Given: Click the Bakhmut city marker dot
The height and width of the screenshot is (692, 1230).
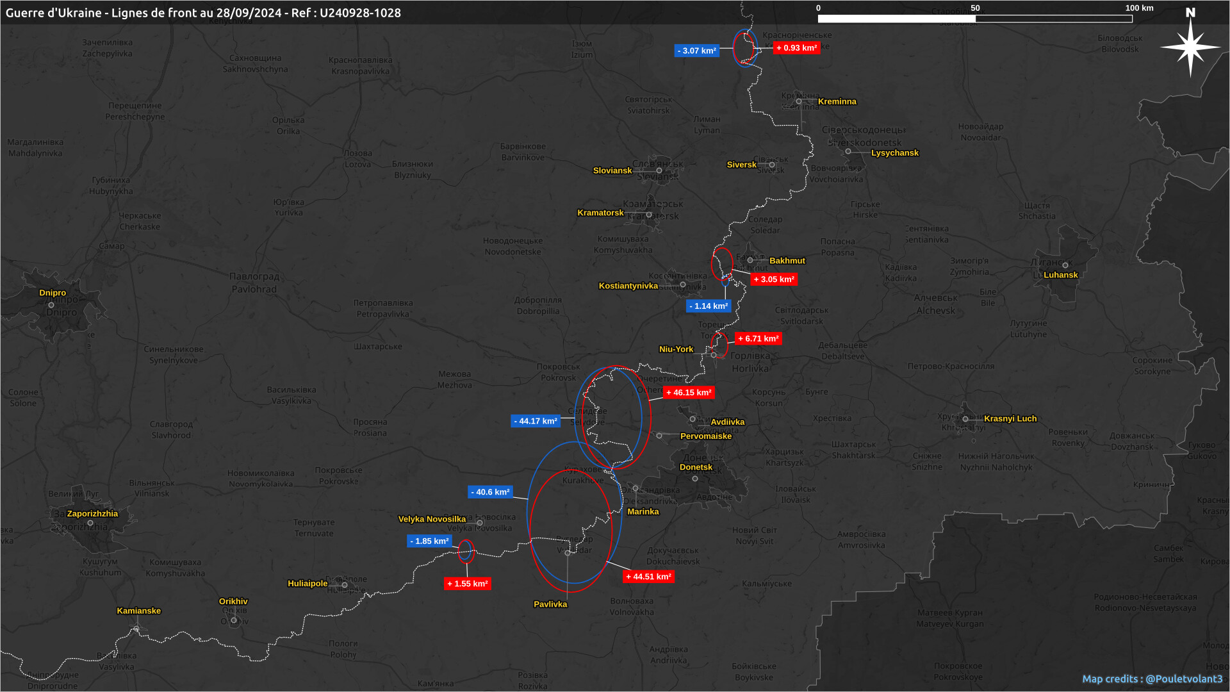Looking at the screenshot, I should tap(750, 261).
